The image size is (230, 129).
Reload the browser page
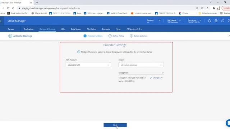tap(8, 8)
